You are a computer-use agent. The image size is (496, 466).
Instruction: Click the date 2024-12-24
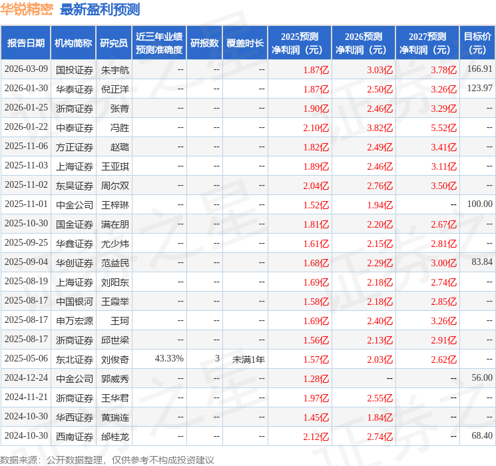26,377
